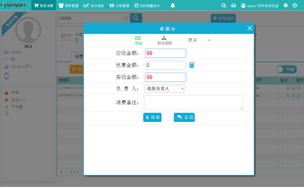Go to 统计报表 menu
This screenshot has height=188, width=304.
[x=94, y=5]
